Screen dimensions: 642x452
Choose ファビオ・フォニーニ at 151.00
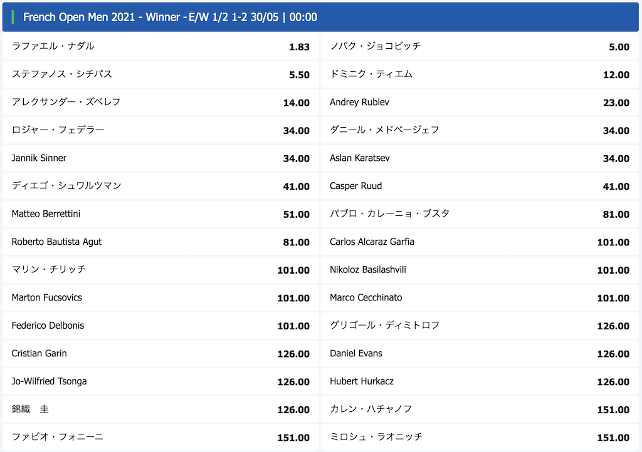[x=160, y=437]
